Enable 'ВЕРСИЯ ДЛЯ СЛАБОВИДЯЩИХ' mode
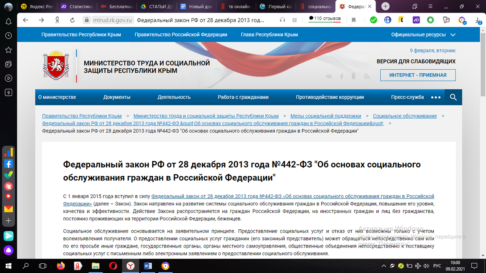This screenshot has height=273, width=486. point(416,61)
